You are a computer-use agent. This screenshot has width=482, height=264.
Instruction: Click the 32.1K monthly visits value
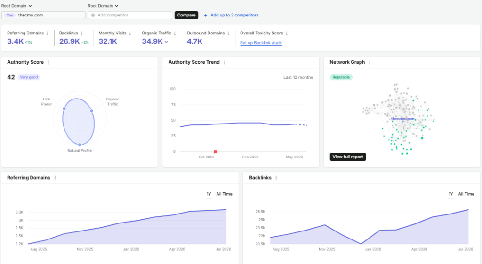pyautogui.click(x=108, y=41)
